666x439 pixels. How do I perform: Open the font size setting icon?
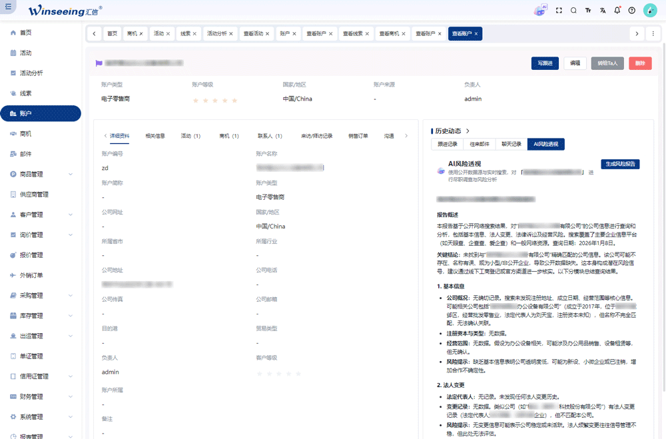click(x=588, y=11)
